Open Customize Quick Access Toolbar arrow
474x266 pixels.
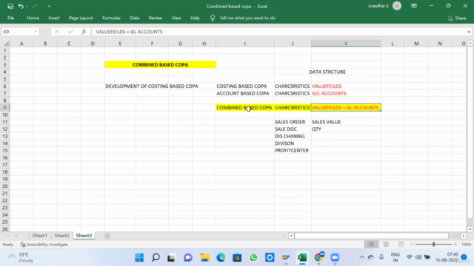tap(49, 7)
